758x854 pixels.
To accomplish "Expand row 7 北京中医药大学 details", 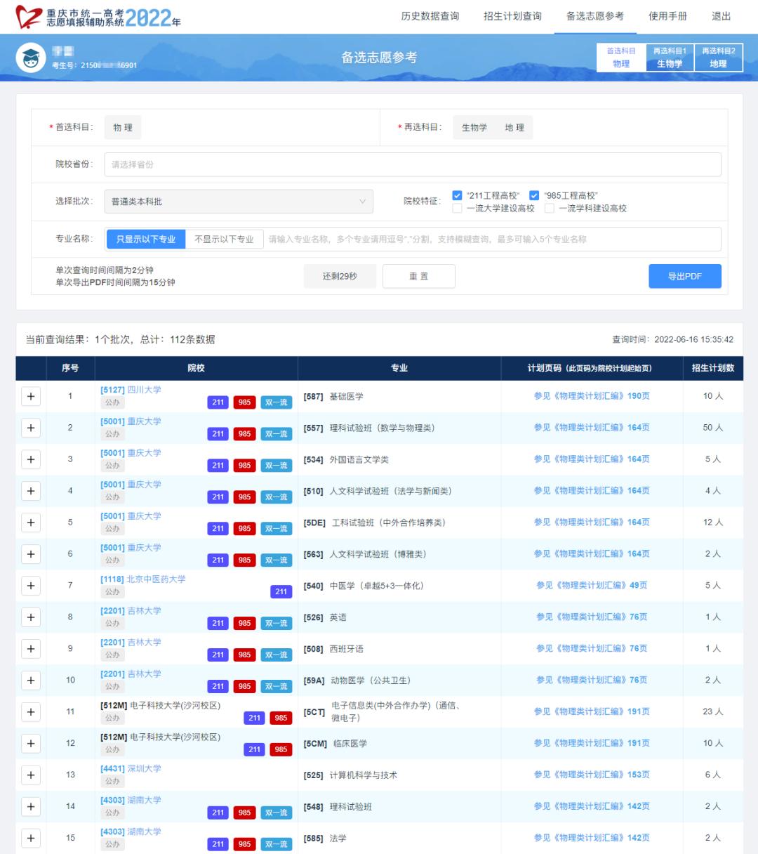I will tap(31, 586).
